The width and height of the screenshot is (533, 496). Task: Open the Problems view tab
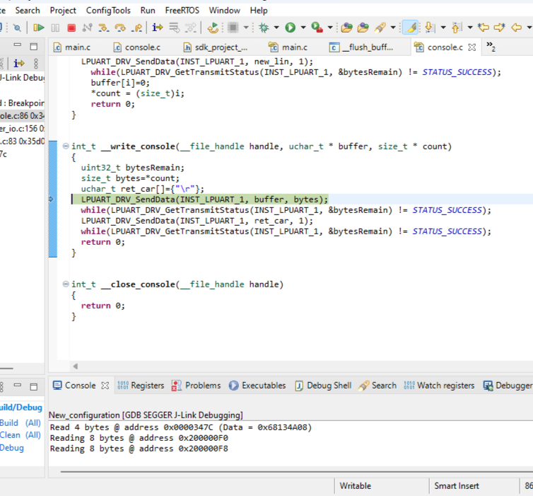(x=196, y=386)
